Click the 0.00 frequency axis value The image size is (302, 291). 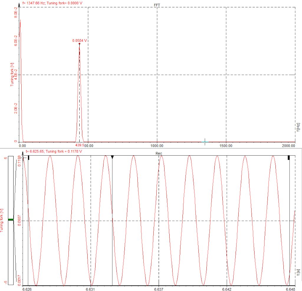click(x=22, y=146)
